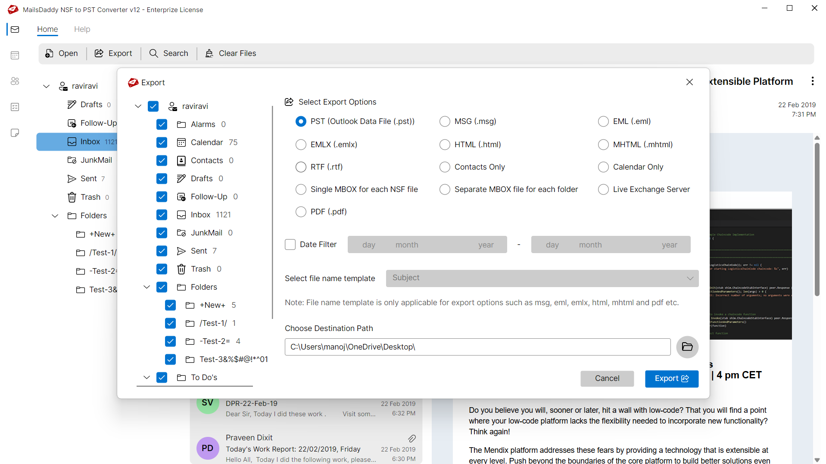Select the MSG (.msg) export option

tap(445, 121)
